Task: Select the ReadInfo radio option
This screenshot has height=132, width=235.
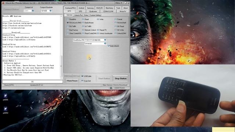Action: click(x=68, y=19)
